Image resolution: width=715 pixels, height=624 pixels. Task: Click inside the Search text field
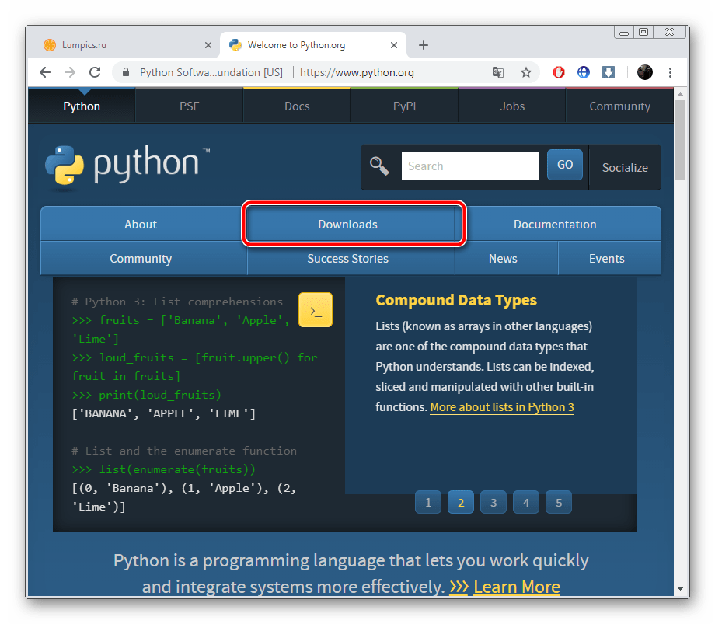tap(469, 166)
